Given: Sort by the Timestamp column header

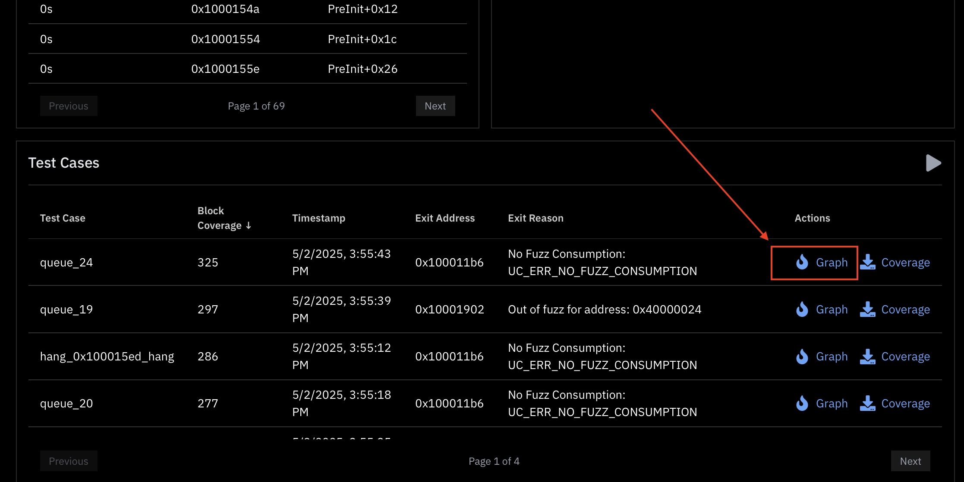Looking at the screenshot, I should [x=319, y=218].
